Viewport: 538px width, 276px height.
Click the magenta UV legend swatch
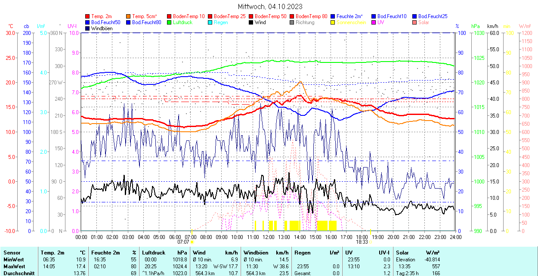click(374, 22)
